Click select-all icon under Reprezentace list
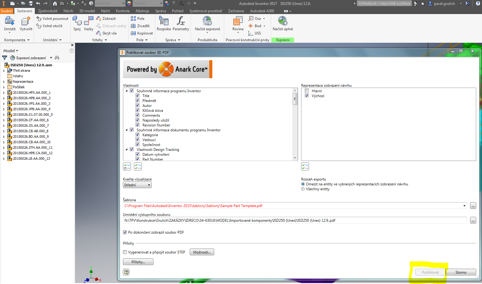The height and width of the screenshot is (284, 482). point(305,166)
